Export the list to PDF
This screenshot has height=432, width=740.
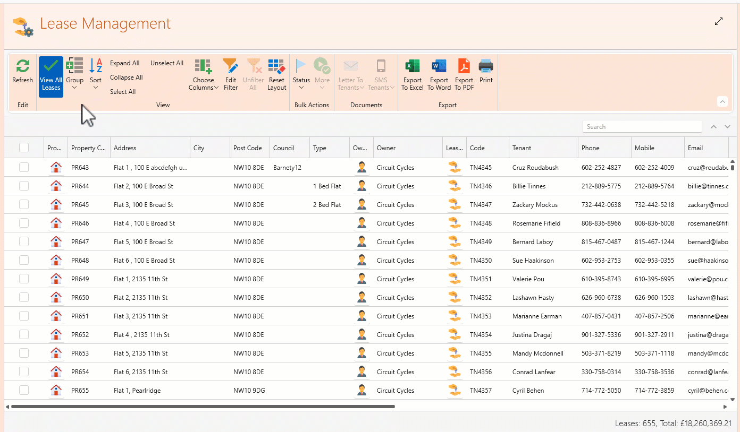(464, 66)
